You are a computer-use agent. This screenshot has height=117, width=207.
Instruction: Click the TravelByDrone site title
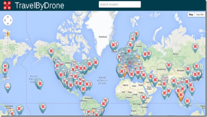pyautogui.click(x=40, y=5)
